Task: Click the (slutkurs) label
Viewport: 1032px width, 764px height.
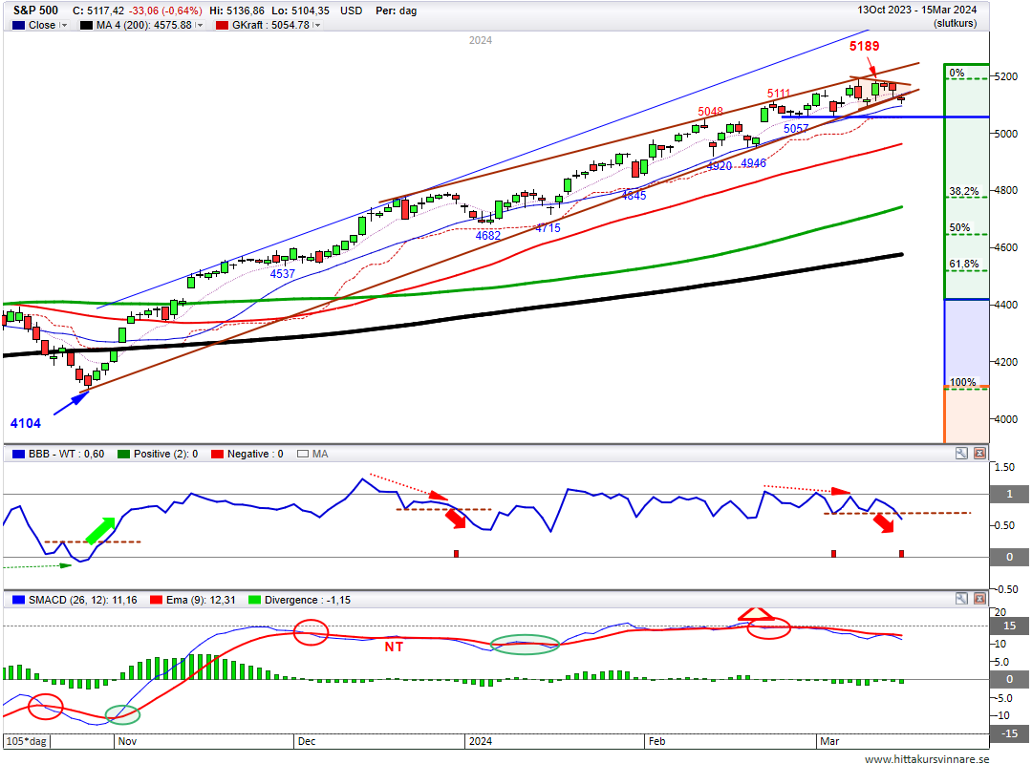Action: [955, 23]
